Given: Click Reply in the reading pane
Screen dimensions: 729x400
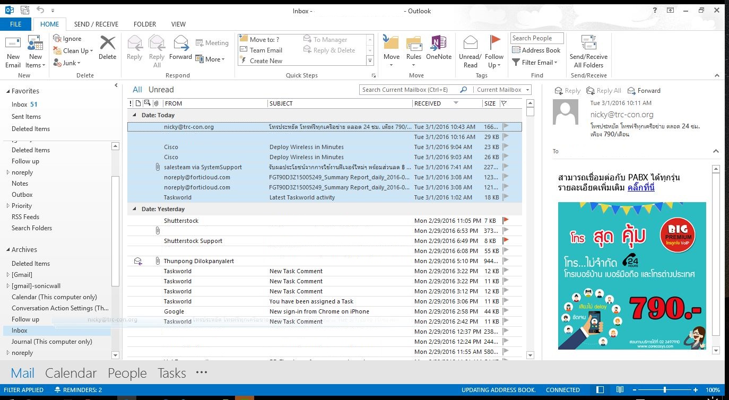Looking at the screenshot, I should tap(567, 91).
